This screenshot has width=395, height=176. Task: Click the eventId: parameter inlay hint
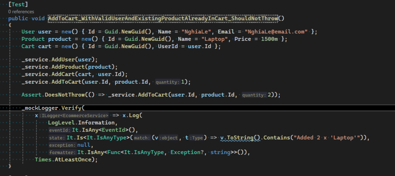pos(59,130)
